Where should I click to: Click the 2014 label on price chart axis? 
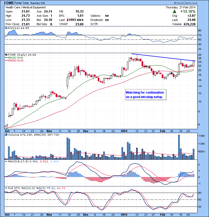(124, 131)
